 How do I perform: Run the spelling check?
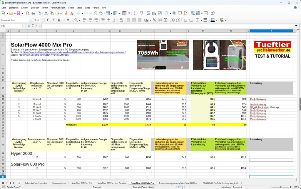click(101, 13)
